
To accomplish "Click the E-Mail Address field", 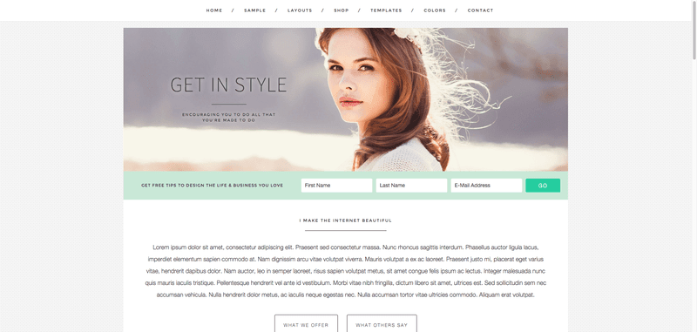I will tap(486, 186).
